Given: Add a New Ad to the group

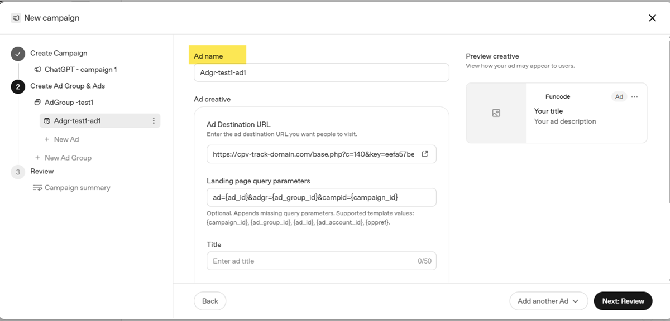Looking at the screenshot, I should tap(66, 139).
